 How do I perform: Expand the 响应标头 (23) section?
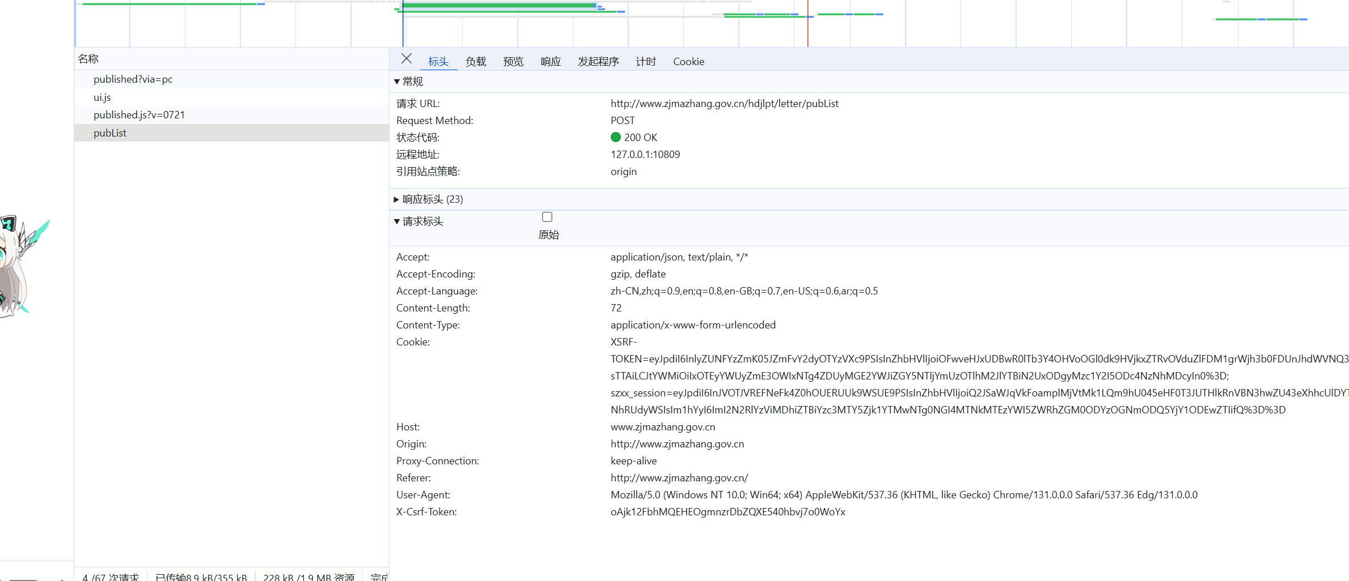pos(396,199)
